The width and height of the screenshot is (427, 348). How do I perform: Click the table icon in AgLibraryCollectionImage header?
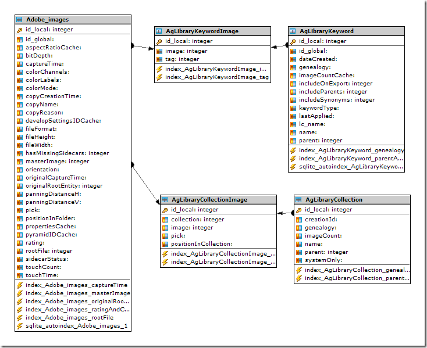coord(165,200)
